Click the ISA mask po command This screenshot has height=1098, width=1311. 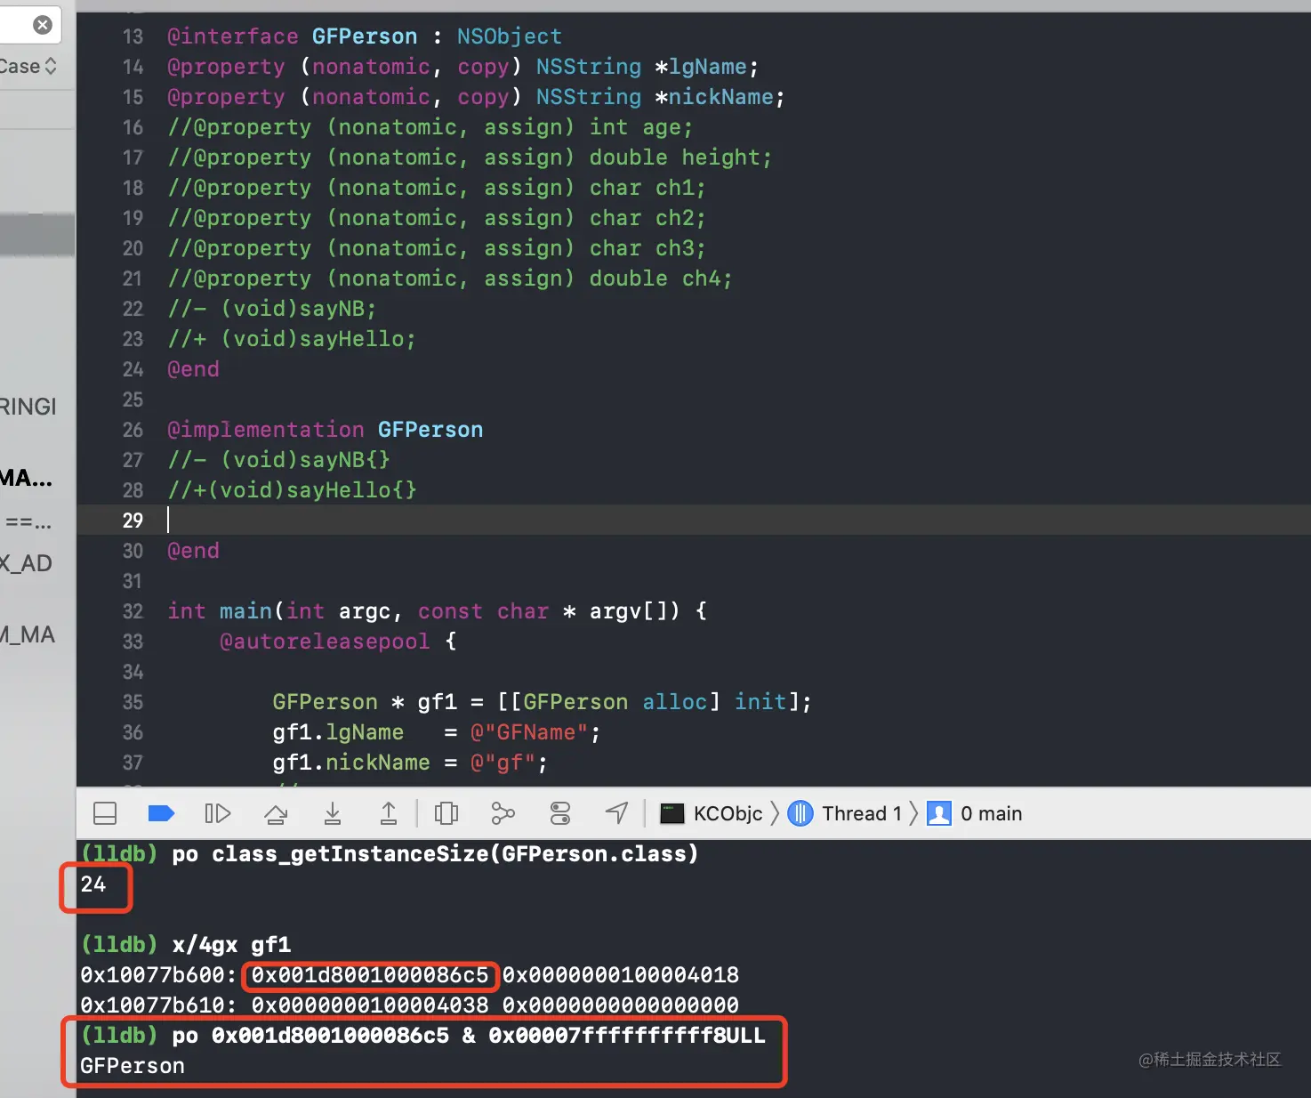(469, 1036)
